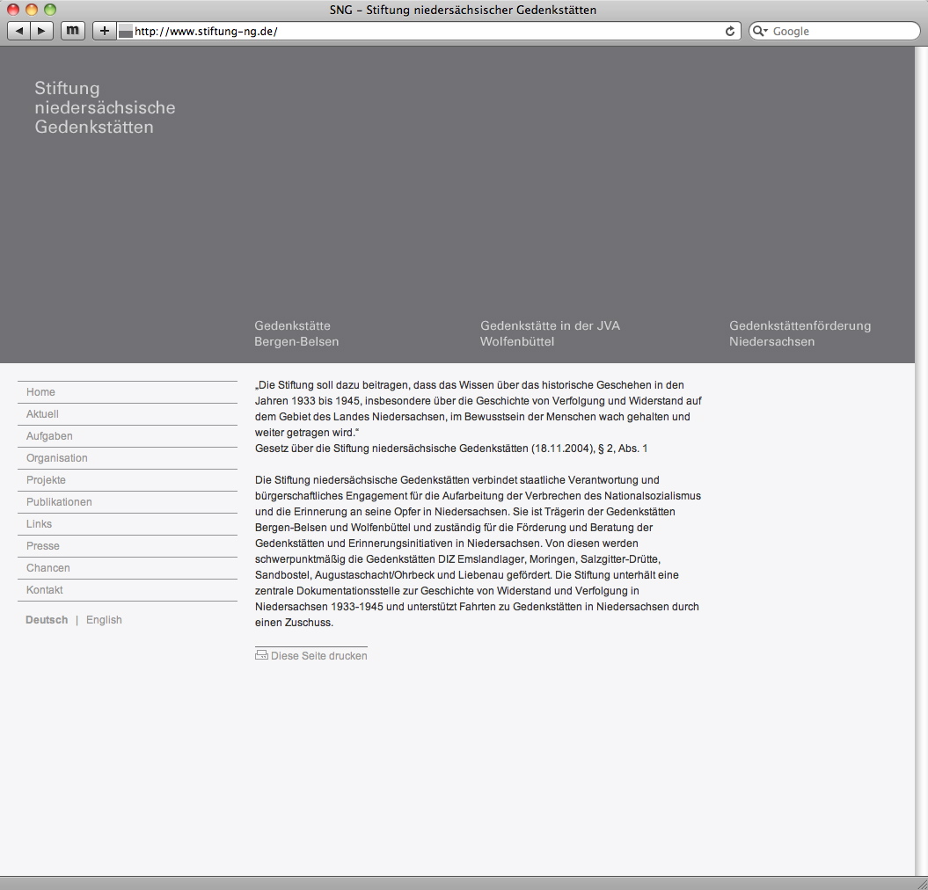Click the Google search field
Viewport: 928px width, 890px height.
click(836, 31)
